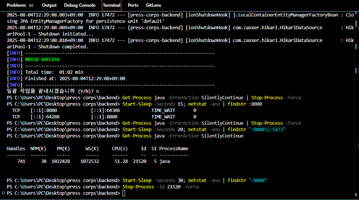Click the [::1]:64306 address in netstat output
The height and width of the screenshot is (200, 359).
coord(105,110)
